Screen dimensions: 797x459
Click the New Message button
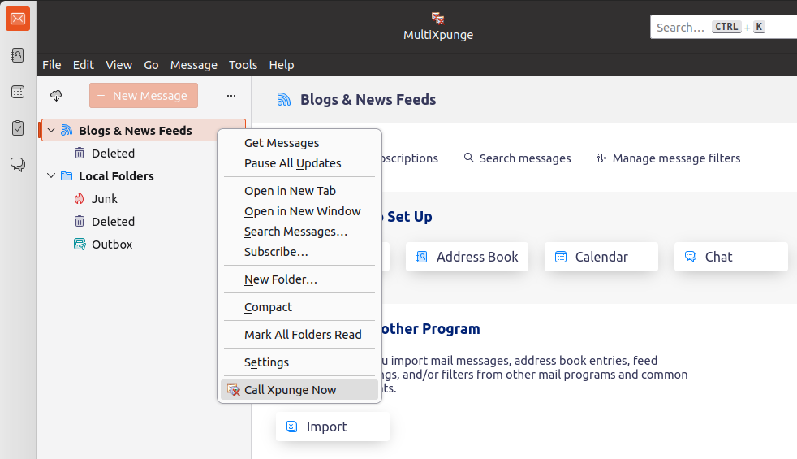(x=144, y=96)
